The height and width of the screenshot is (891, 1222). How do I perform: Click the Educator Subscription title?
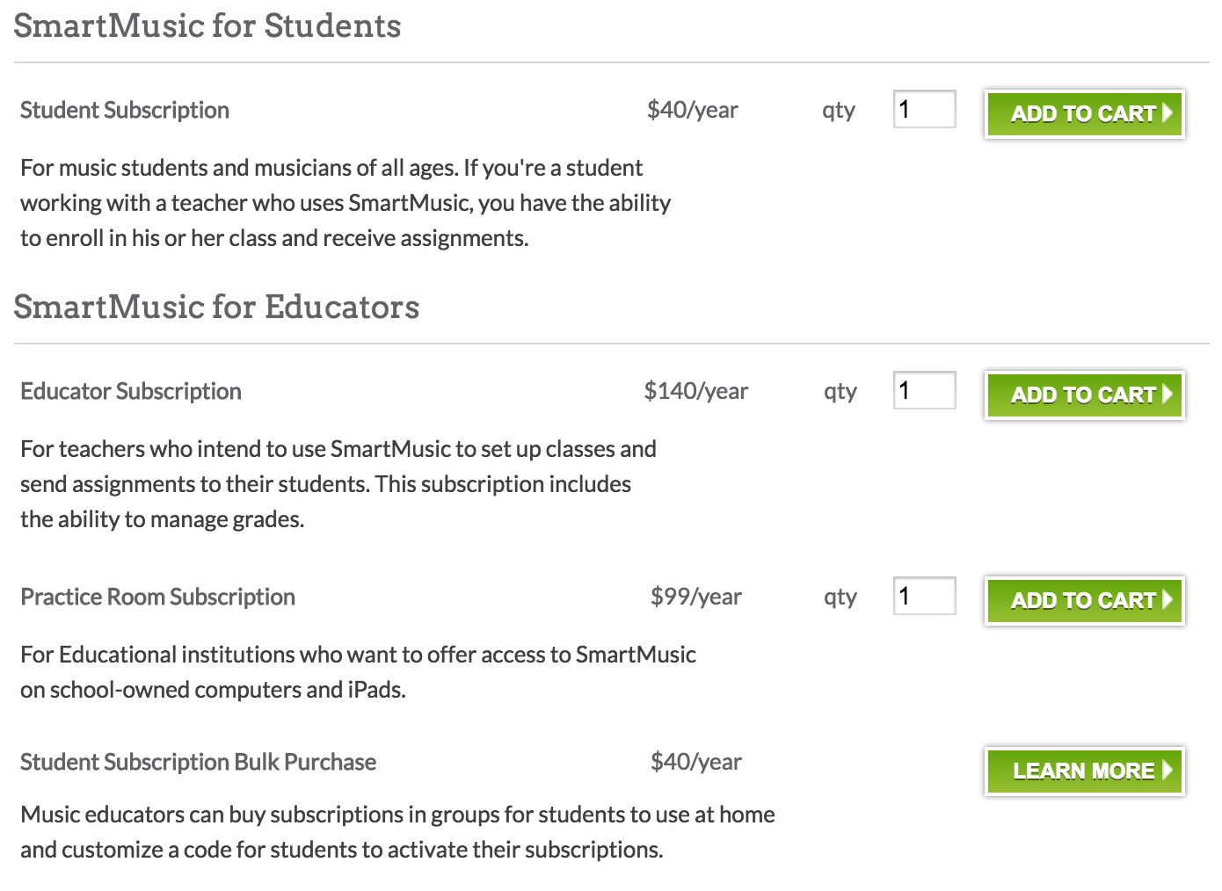tap(131, 392)
